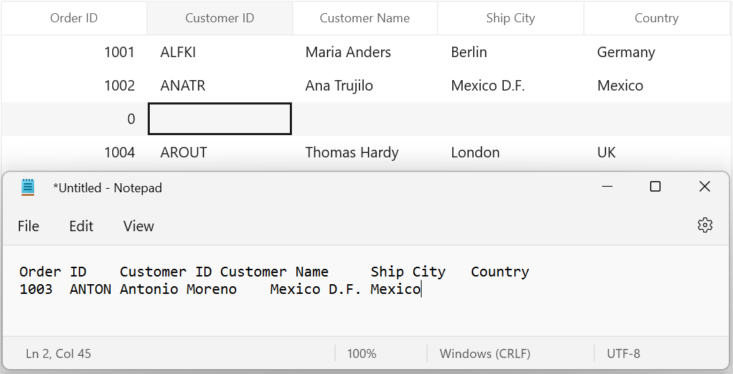733x374 pixels.
Task: Select Order ID cell 1002
Action: [x=74, y=86]
